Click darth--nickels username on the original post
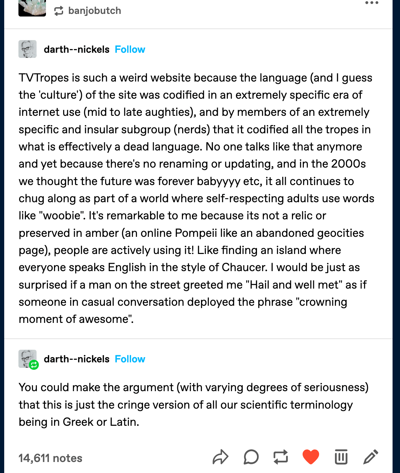The width and height of the screenshot is (400, 473). pos(76,49)
